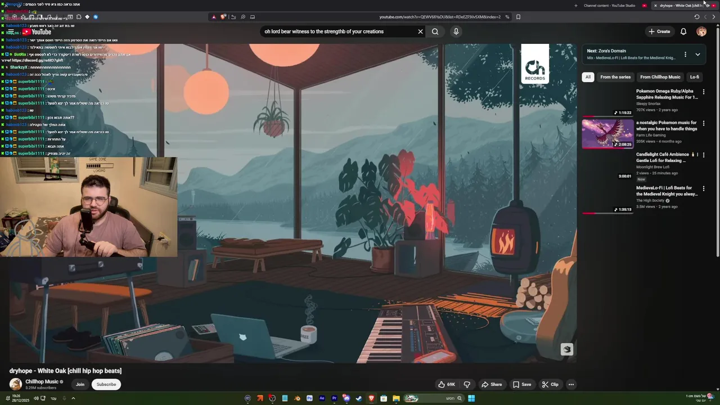Open File Explorer from the taskbar
The width and height of the screenshot is (720, 405).
pyautogui.click(x=396, y=398)
